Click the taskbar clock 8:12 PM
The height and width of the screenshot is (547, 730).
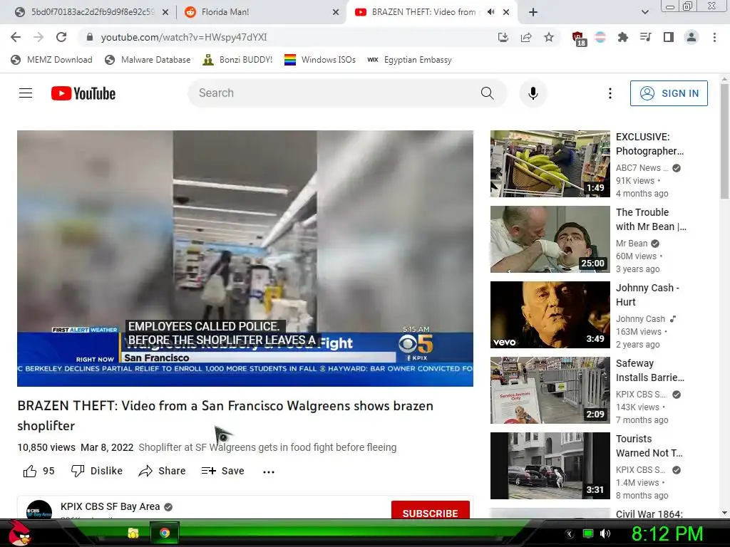click(667, 533)
